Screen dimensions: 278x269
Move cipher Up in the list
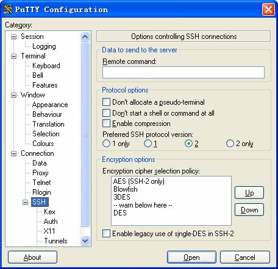[x=249, y=193]
